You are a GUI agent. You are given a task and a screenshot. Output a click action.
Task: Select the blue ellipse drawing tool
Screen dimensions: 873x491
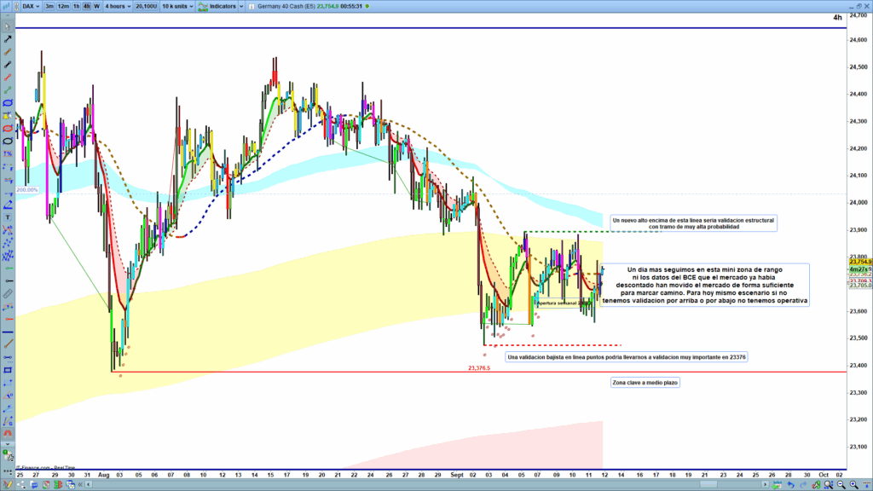click(8, 102)
